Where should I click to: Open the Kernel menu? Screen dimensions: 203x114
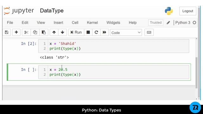92,22
